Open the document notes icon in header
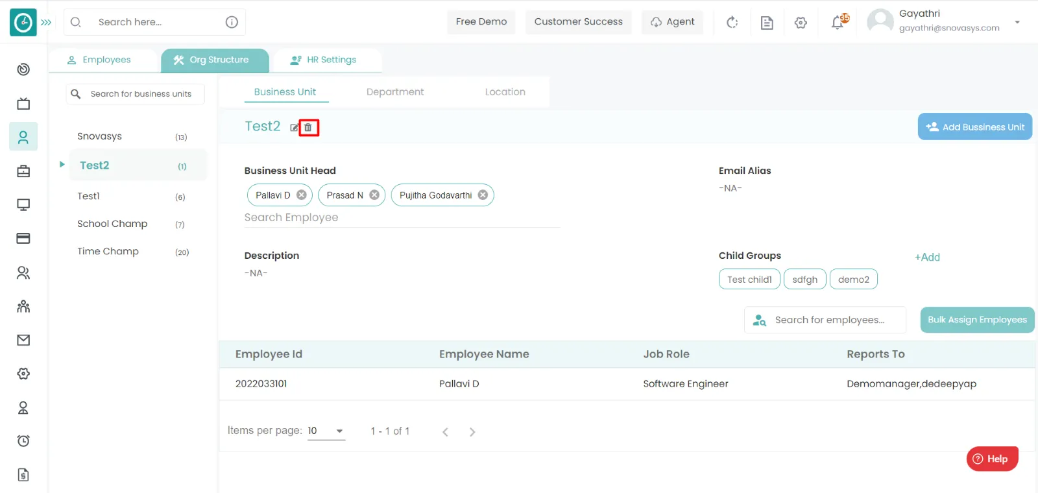The width and height of the screenshot is (1038, 493). point(767,23)
